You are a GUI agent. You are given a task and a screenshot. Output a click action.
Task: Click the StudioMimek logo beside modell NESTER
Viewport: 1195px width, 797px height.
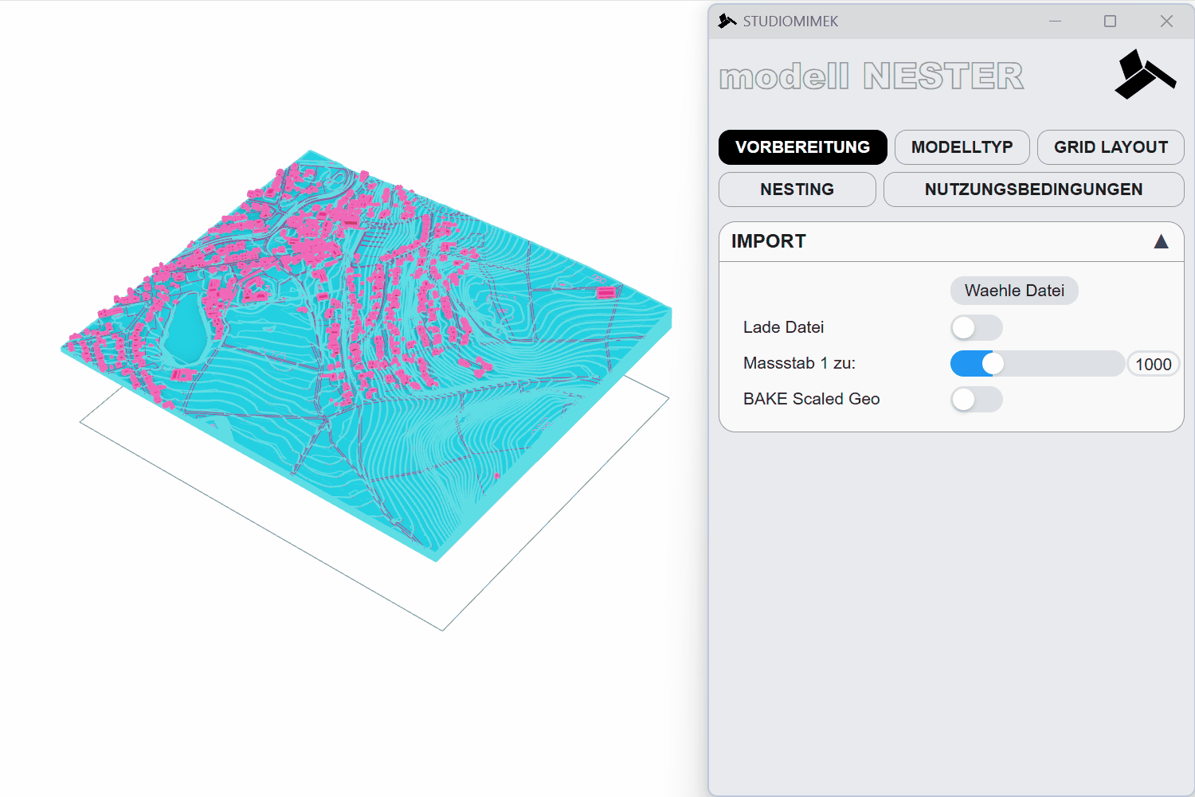1146,75
